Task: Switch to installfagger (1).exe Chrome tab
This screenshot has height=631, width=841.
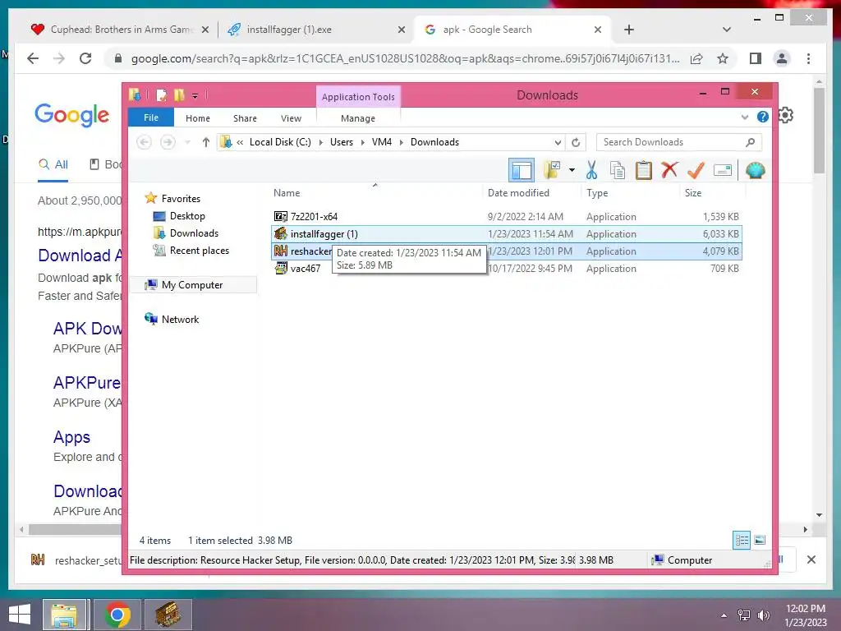Action: point(316,30)
